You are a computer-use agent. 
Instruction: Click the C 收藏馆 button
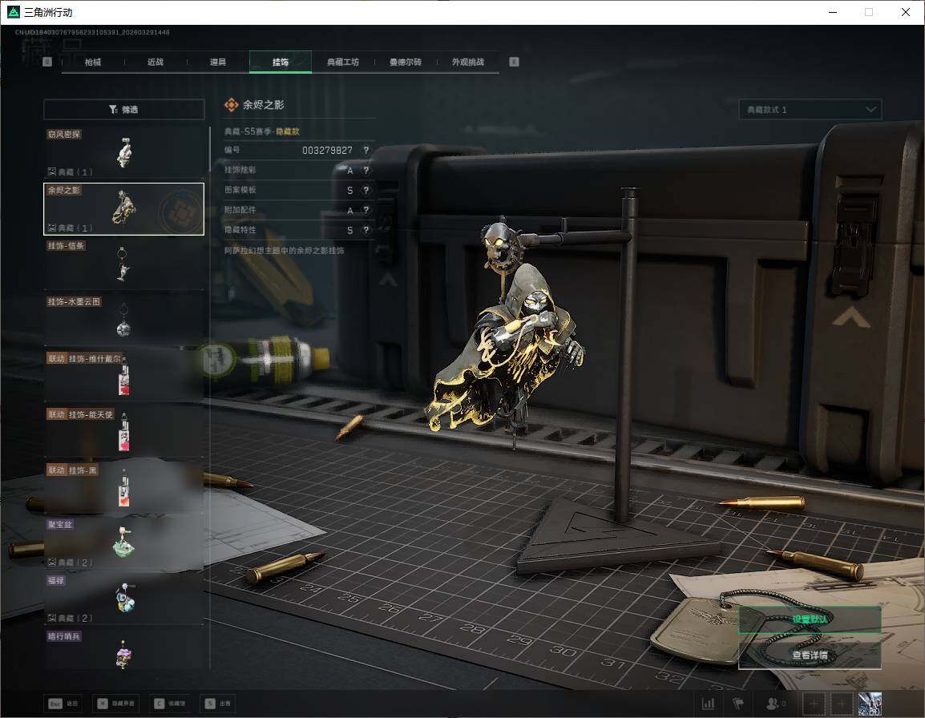(170, 704)
